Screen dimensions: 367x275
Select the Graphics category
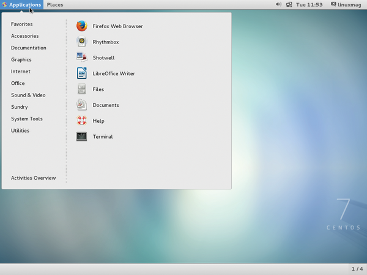tap(21, 60)
